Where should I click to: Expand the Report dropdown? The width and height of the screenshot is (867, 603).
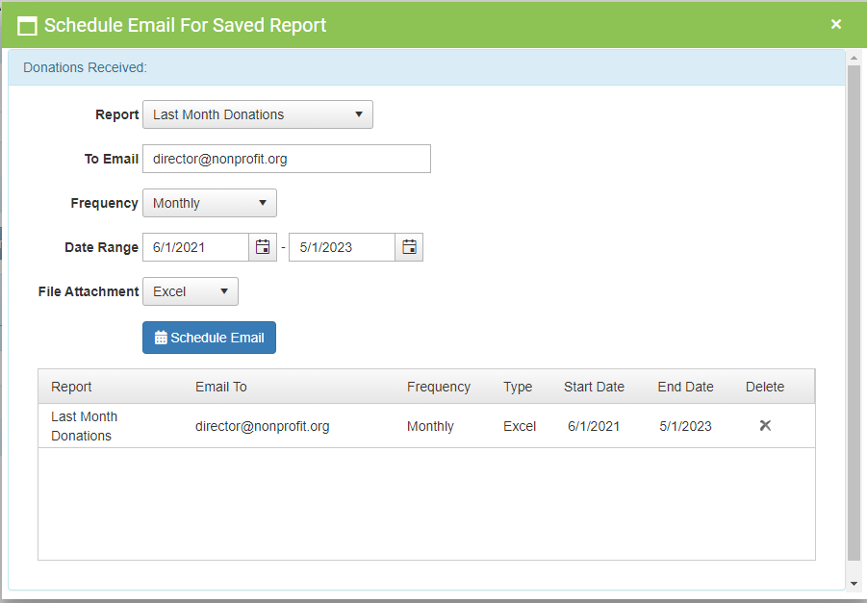click(258, 114)
